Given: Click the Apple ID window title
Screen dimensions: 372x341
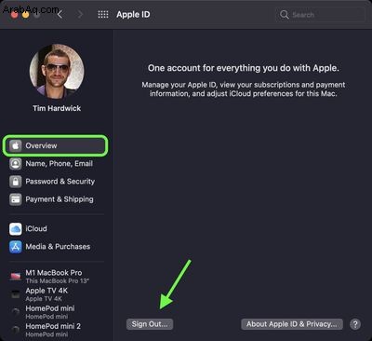Looking at the screenshot, I should (133, 15).
